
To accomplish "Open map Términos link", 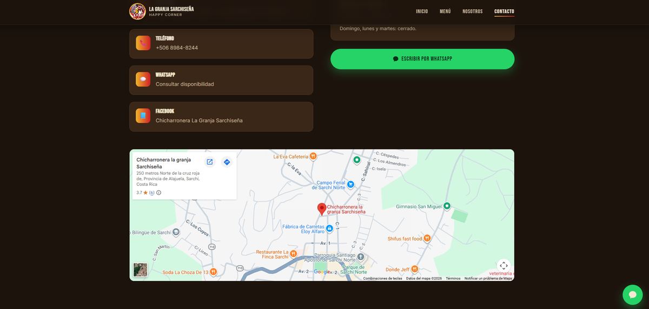I will tap(453, 279).
